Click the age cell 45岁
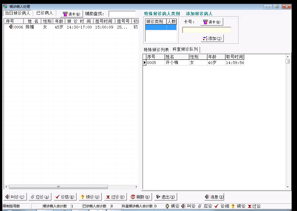This screenshot has height=211, width=297. 59,27
